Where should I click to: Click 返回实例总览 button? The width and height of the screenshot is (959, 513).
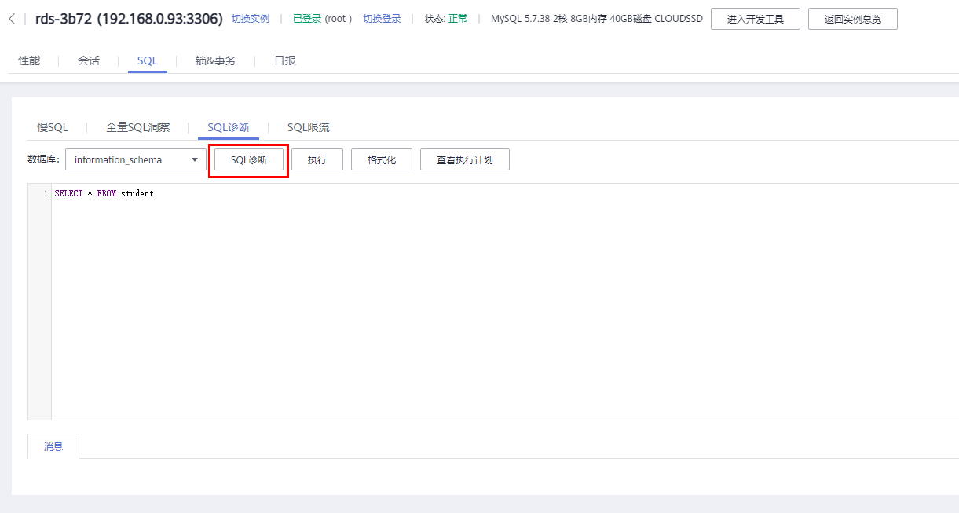click(x=852, y=20)
